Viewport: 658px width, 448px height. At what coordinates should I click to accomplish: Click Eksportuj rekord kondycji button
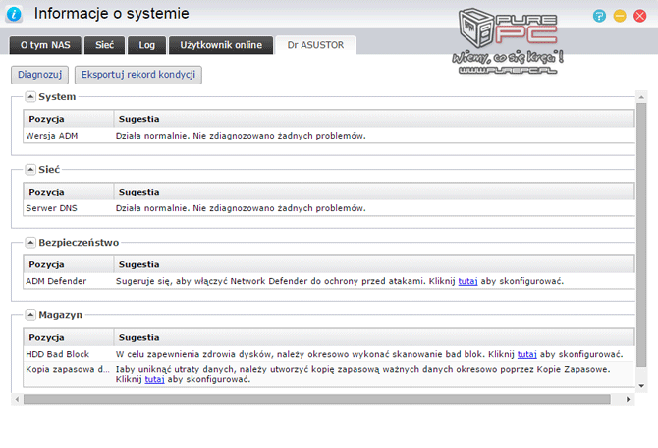138,75
